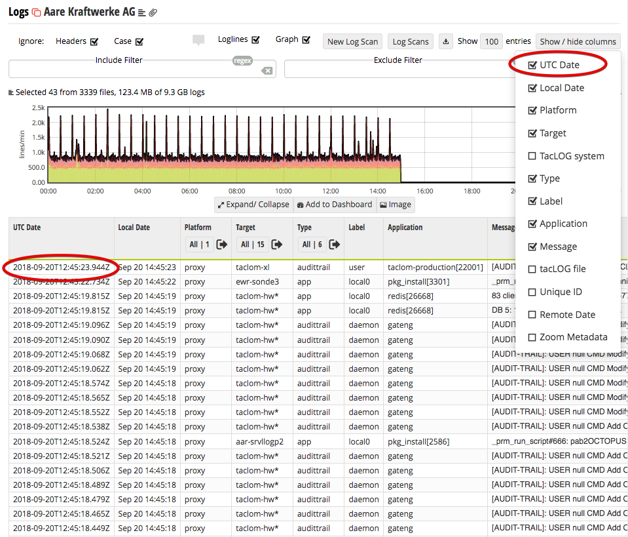Uncheck the Label column option

click(x=532, y=201)
